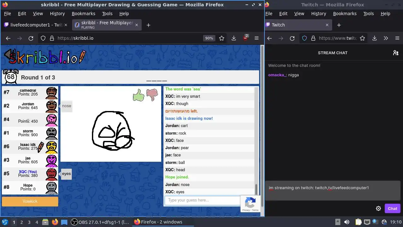Viewport: 403px width, 227px height.
Task: Click the shield icon in skribbl address bar
Action: click(43, 38)
